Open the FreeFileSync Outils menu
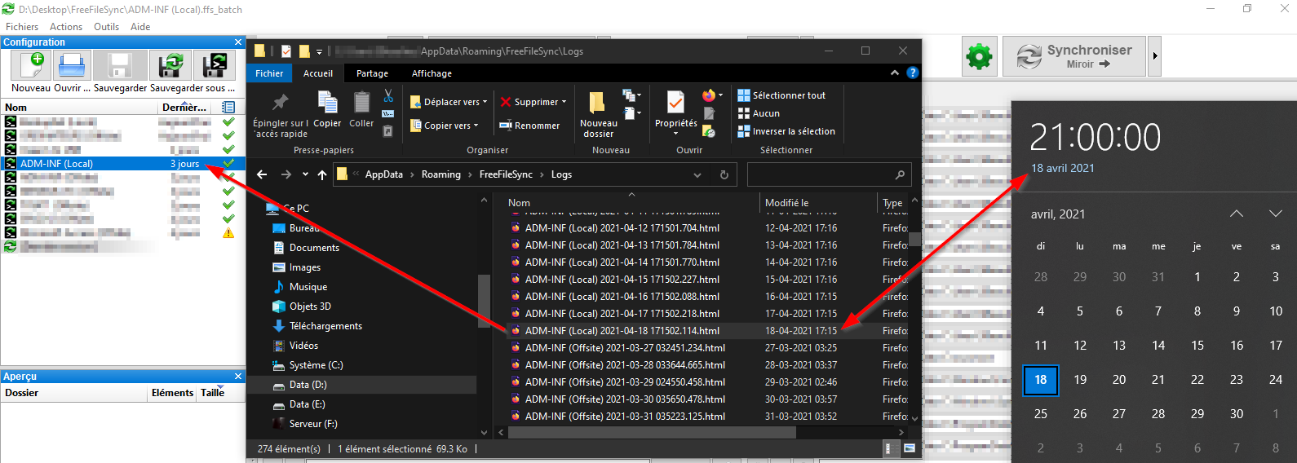Image resolution: width=1297 pixels, height=463 pixels. tap(106, 27)
